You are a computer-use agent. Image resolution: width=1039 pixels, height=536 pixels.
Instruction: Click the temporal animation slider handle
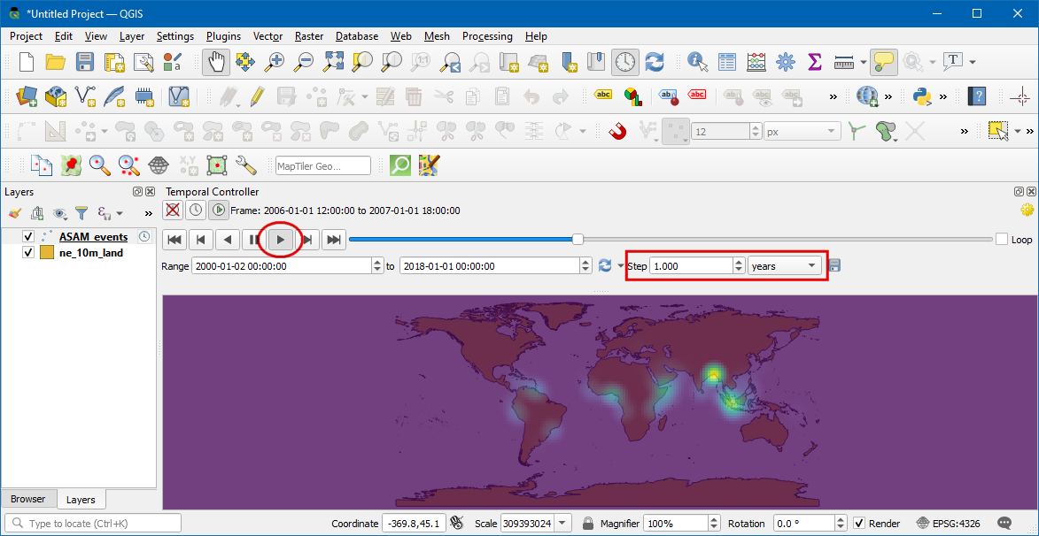click(578, 239)
